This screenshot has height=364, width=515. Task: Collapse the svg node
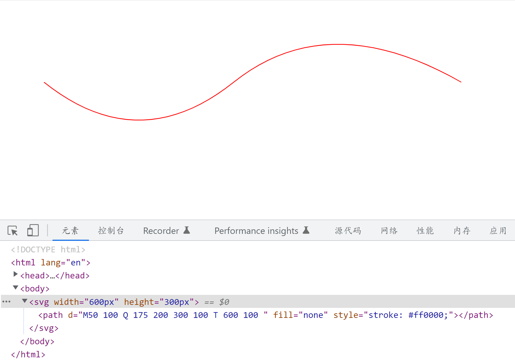25,301
